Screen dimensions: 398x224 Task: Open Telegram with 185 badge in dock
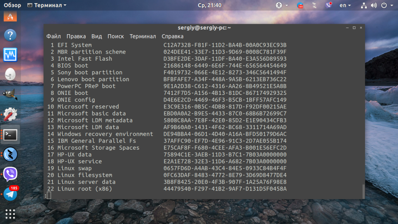click(10, 194)
